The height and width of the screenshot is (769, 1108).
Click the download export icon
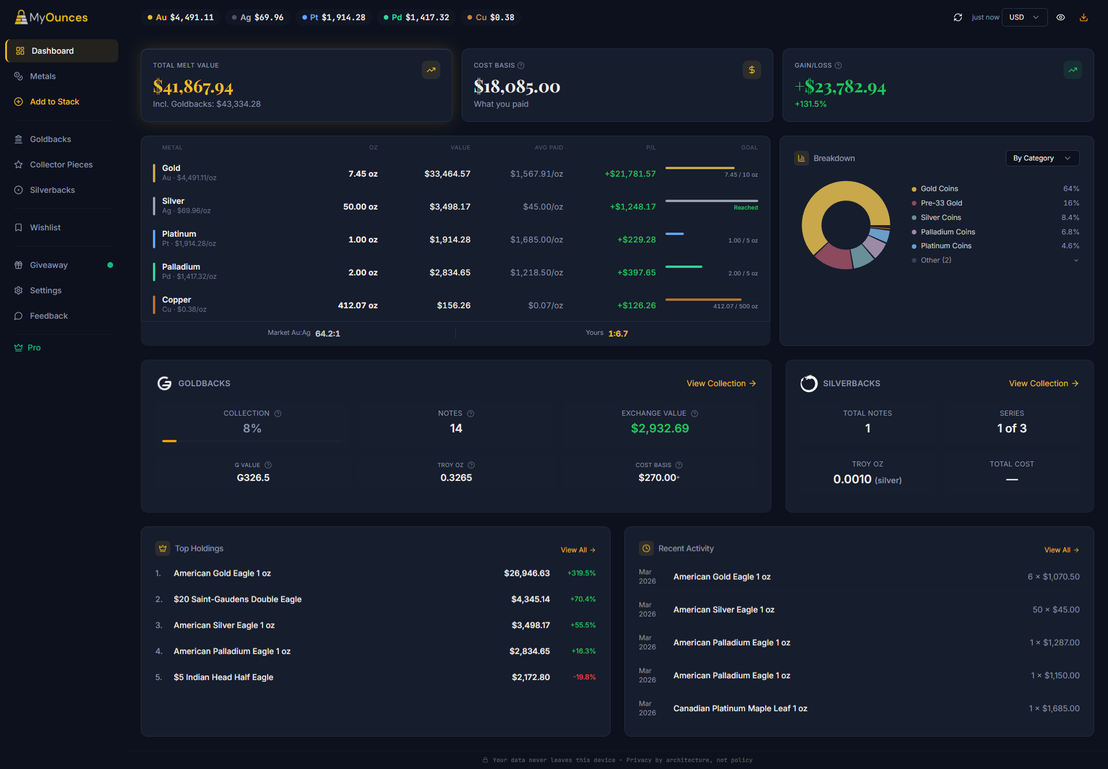[x=1084, y=17]
